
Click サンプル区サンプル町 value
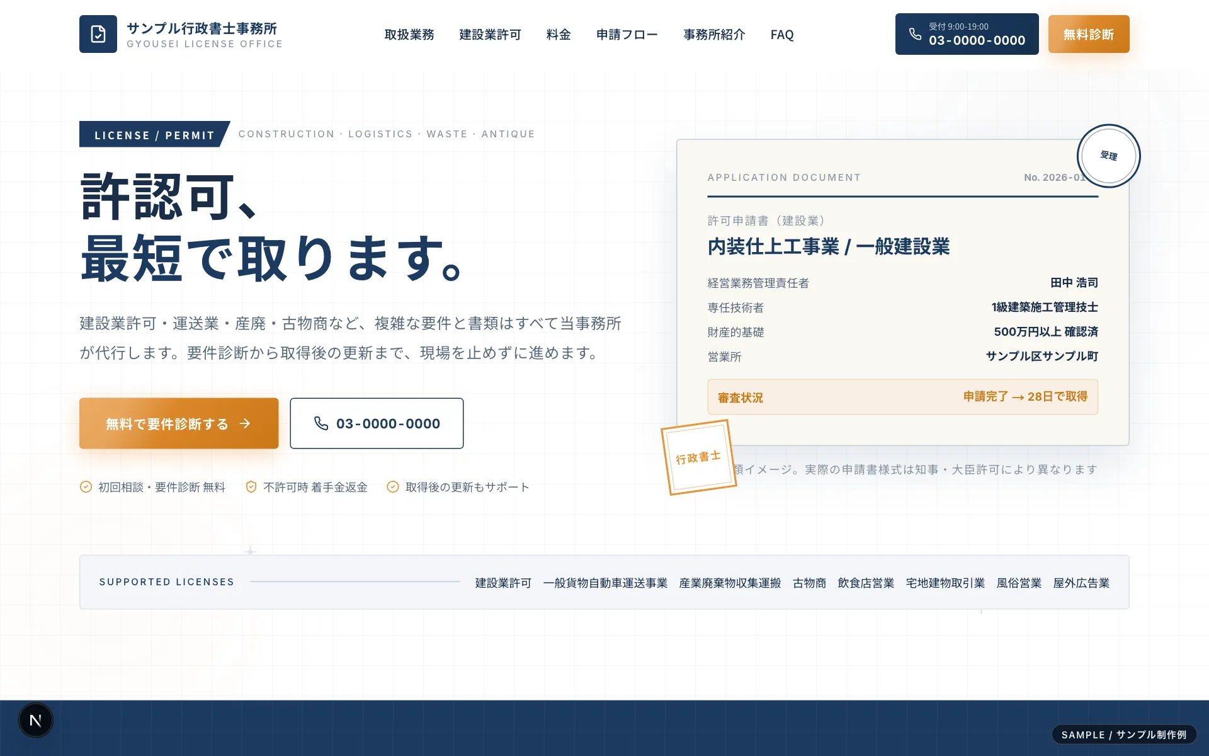tap(1042, 357)
